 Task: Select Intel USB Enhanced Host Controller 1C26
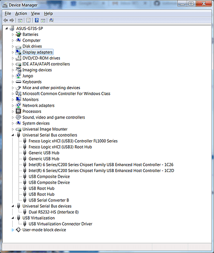101,164
